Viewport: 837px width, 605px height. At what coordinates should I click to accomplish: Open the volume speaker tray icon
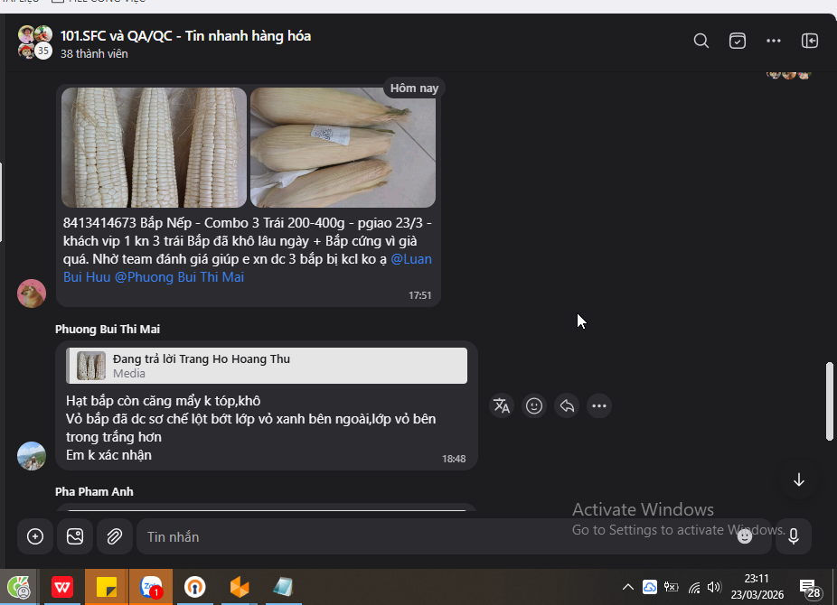(x=714, y=588)
